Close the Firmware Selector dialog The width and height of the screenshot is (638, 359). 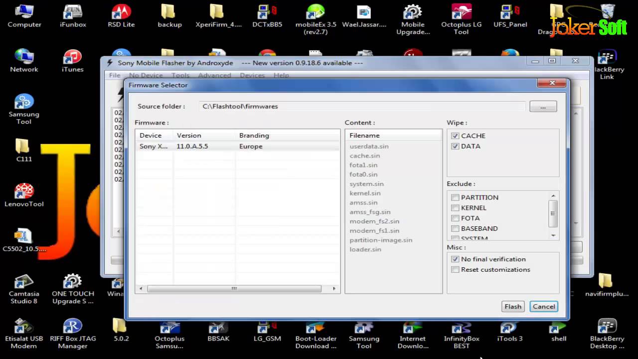553,83
